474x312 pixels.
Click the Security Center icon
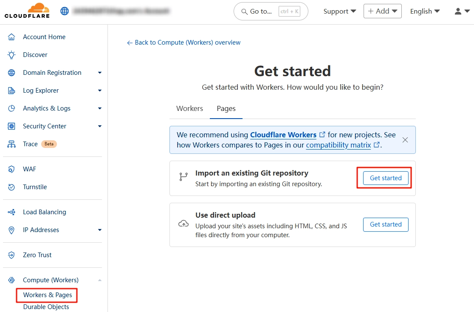pyautogui.click(x=11, y=126)
